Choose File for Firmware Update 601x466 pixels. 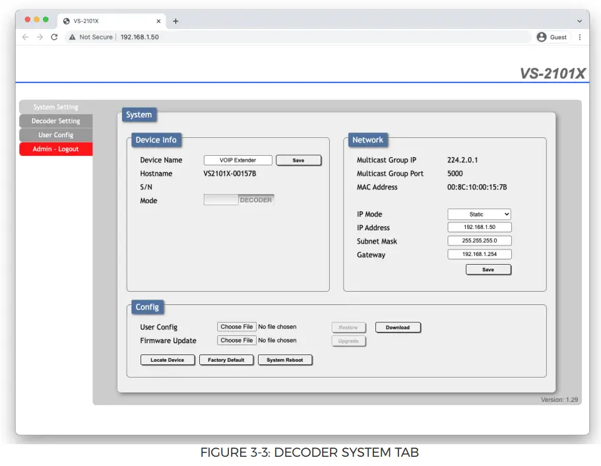click(x=237, y=341)
